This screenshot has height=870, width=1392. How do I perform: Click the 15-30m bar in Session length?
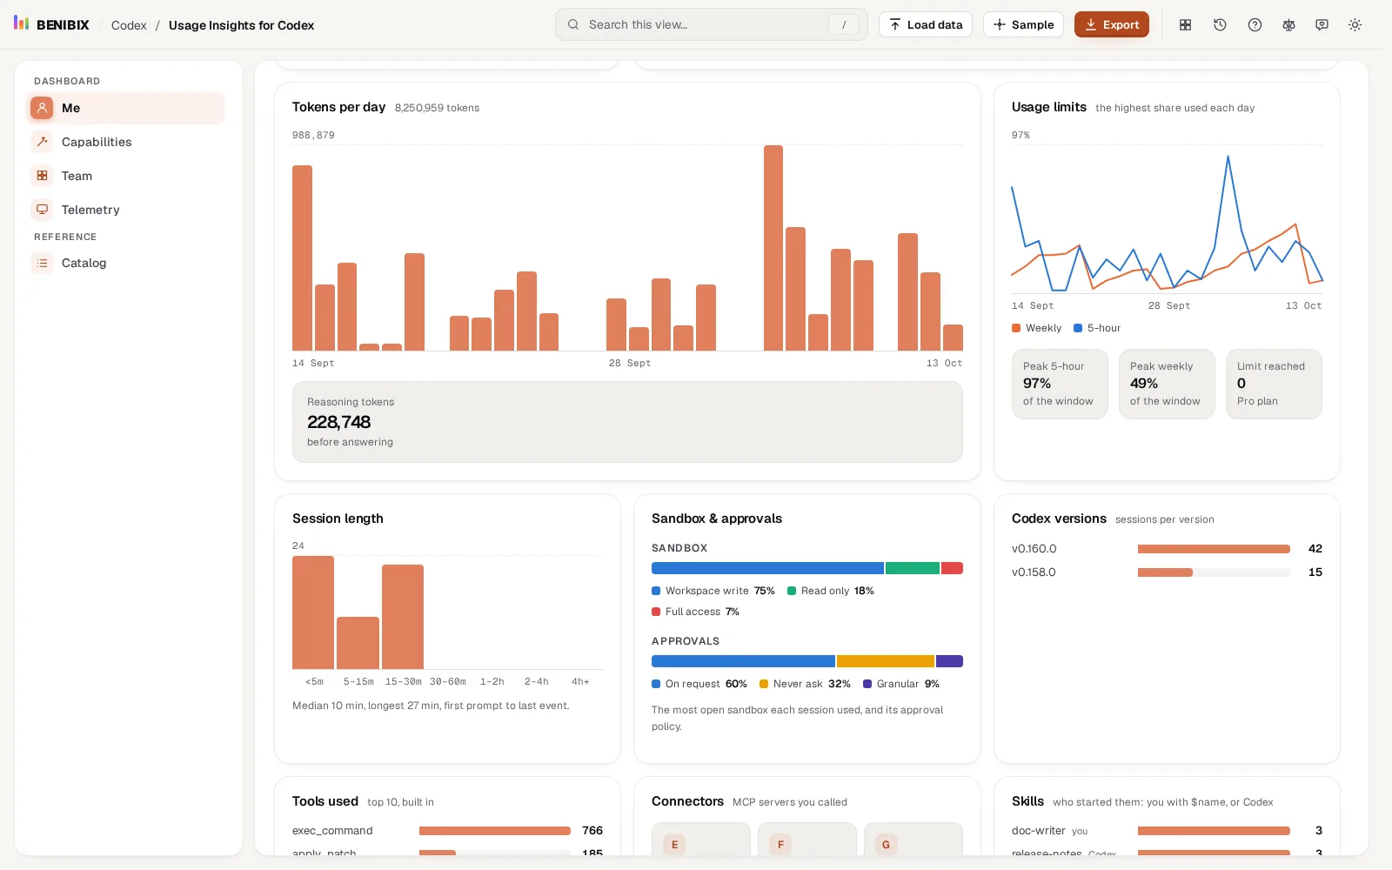(403, 617)
